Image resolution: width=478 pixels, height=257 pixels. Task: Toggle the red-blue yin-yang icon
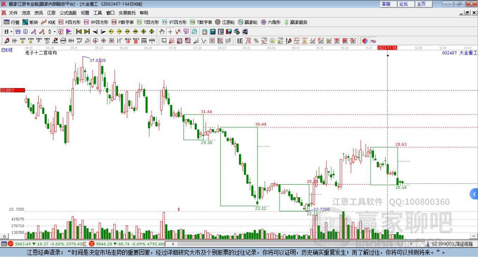pos(365,41)
